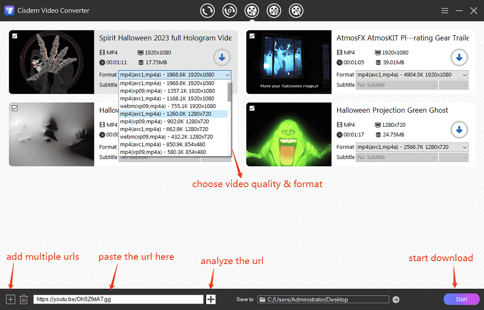This screenshot has width=484, height=310.
Task: Click the plus icon to analyze the URL
Action: pos(211,299)
